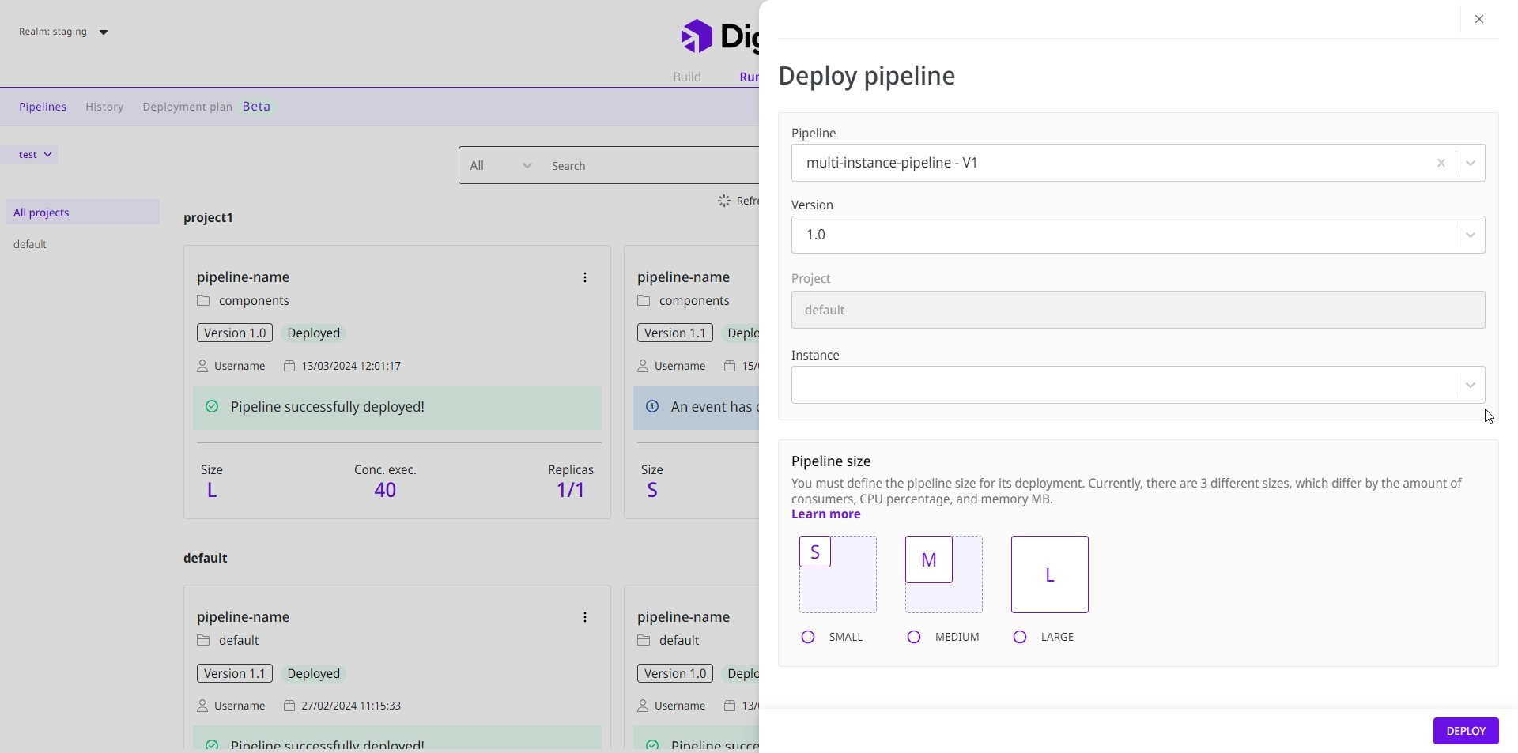Open the Deployment plan tab

tap(187, 107)
